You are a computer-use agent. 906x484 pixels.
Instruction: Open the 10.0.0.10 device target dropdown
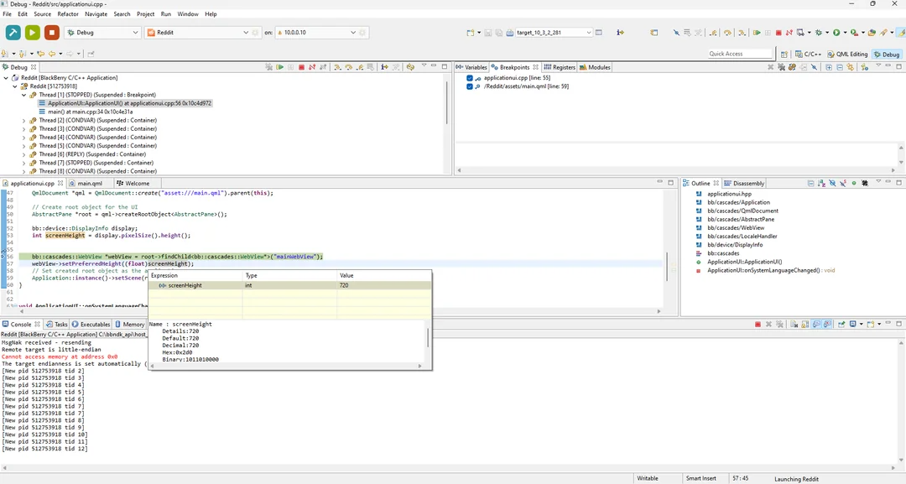316,33
